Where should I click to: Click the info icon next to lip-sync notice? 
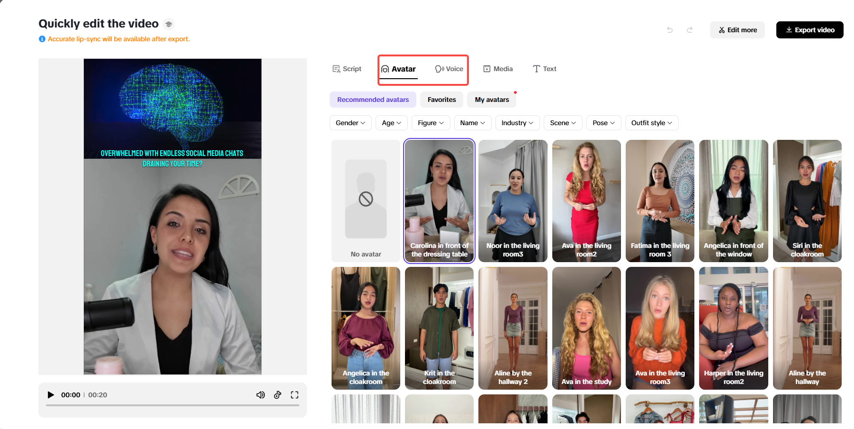(42, 39)
